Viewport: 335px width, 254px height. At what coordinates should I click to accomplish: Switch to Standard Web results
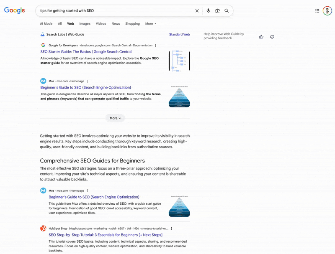[x=179, y=34]
